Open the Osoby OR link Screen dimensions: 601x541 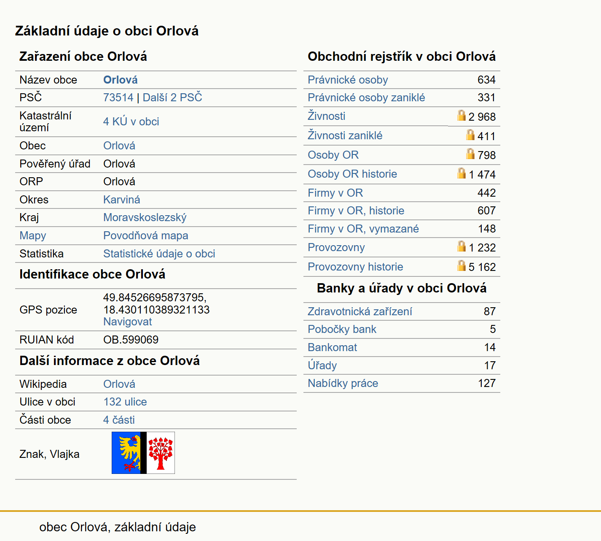333,155
